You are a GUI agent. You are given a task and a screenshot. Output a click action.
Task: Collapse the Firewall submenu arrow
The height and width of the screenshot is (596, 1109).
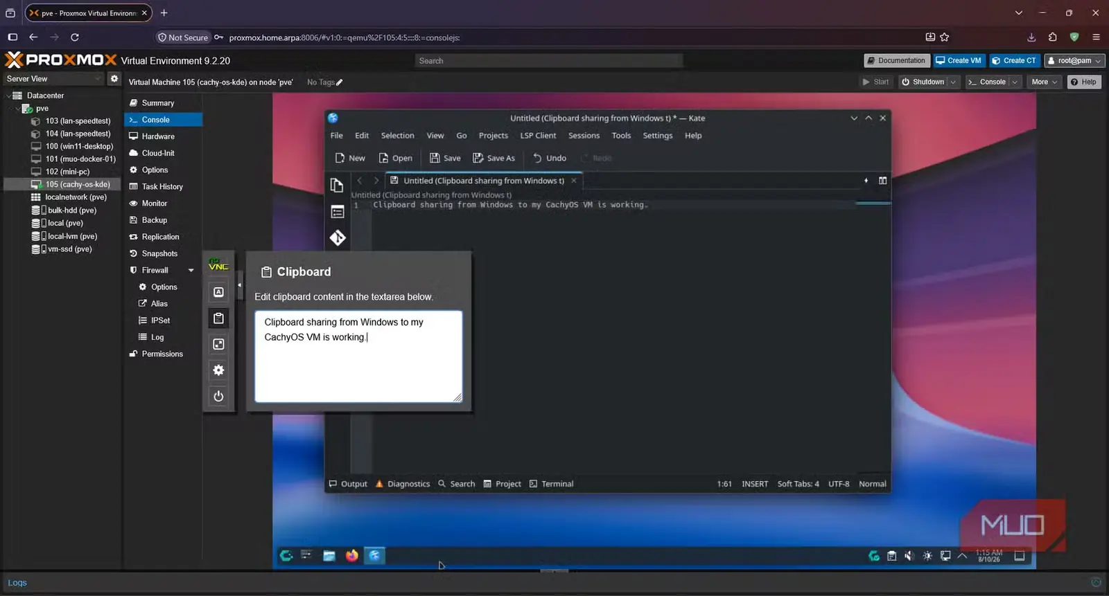tap(191, 271)
